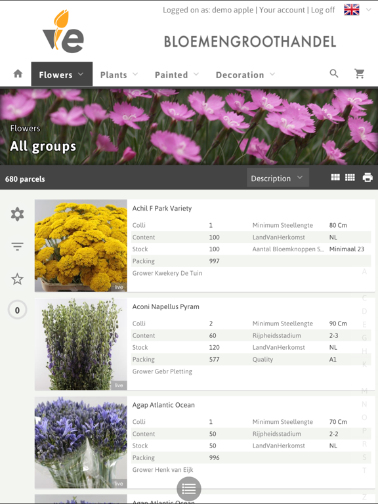Click the All groups heading

point(43,146)
